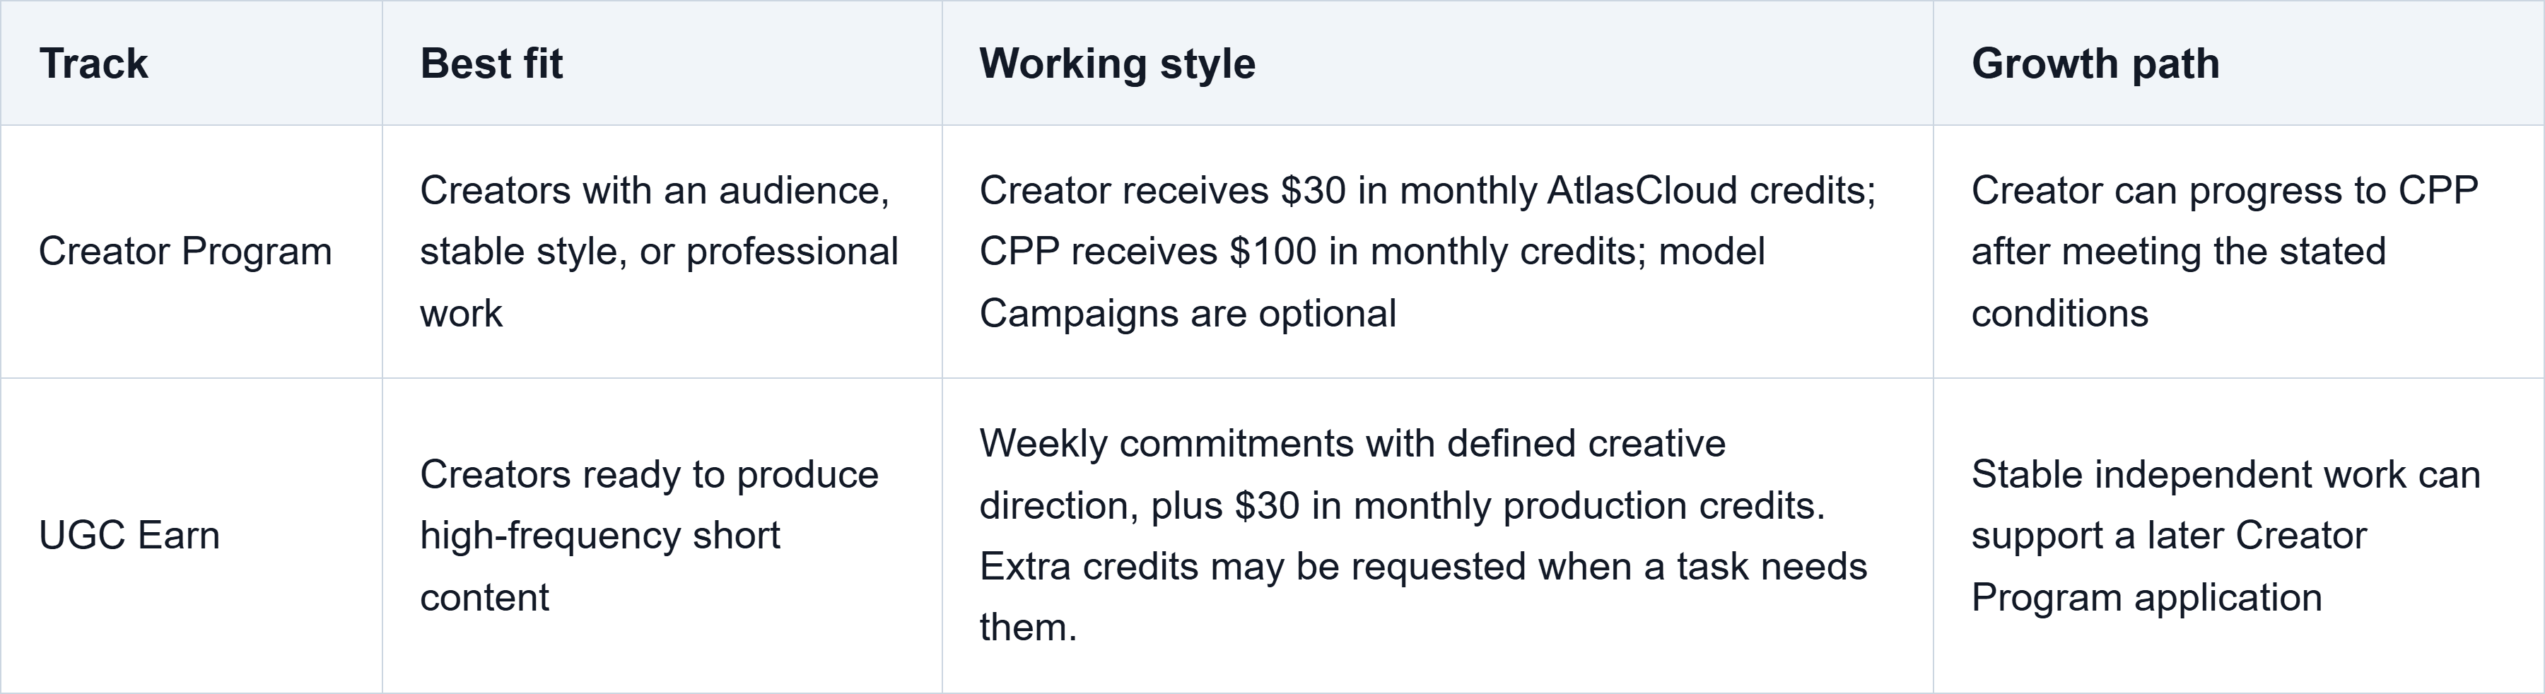Click the words 'Stable independent work can'
The height and width of the screenshot is (694, 2545).
point(2226,475)
